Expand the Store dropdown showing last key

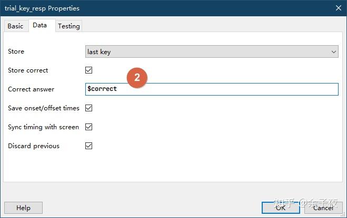212,51
